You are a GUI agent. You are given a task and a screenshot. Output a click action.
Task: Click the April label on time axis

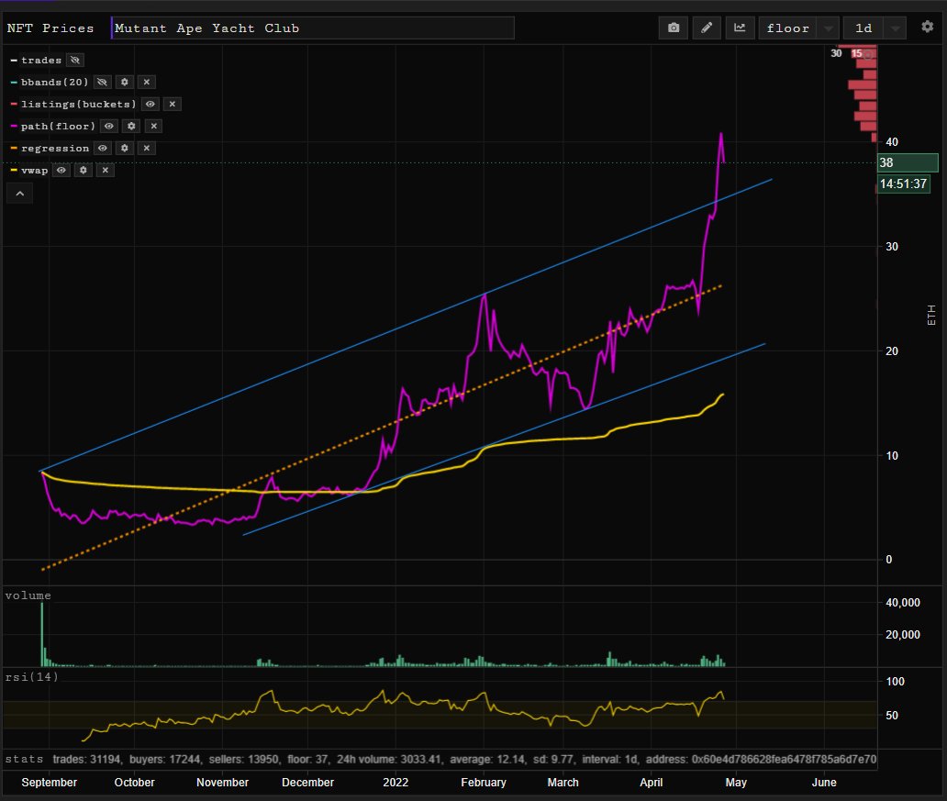pyautogui.click(x=652, y=783)
